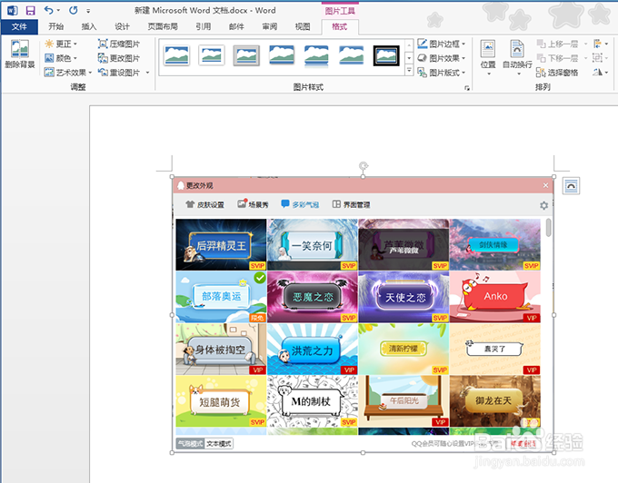The width and height of the screenshot is (618, 483).
Task: Expand the Reset Picture dropdown arrow
Action: 147,73
